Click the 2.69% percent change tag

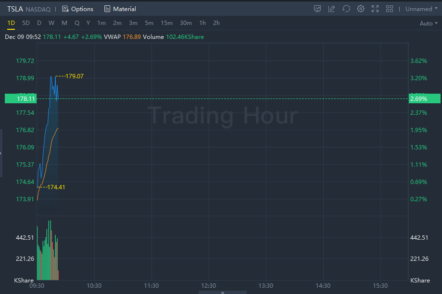coord(425,98)
